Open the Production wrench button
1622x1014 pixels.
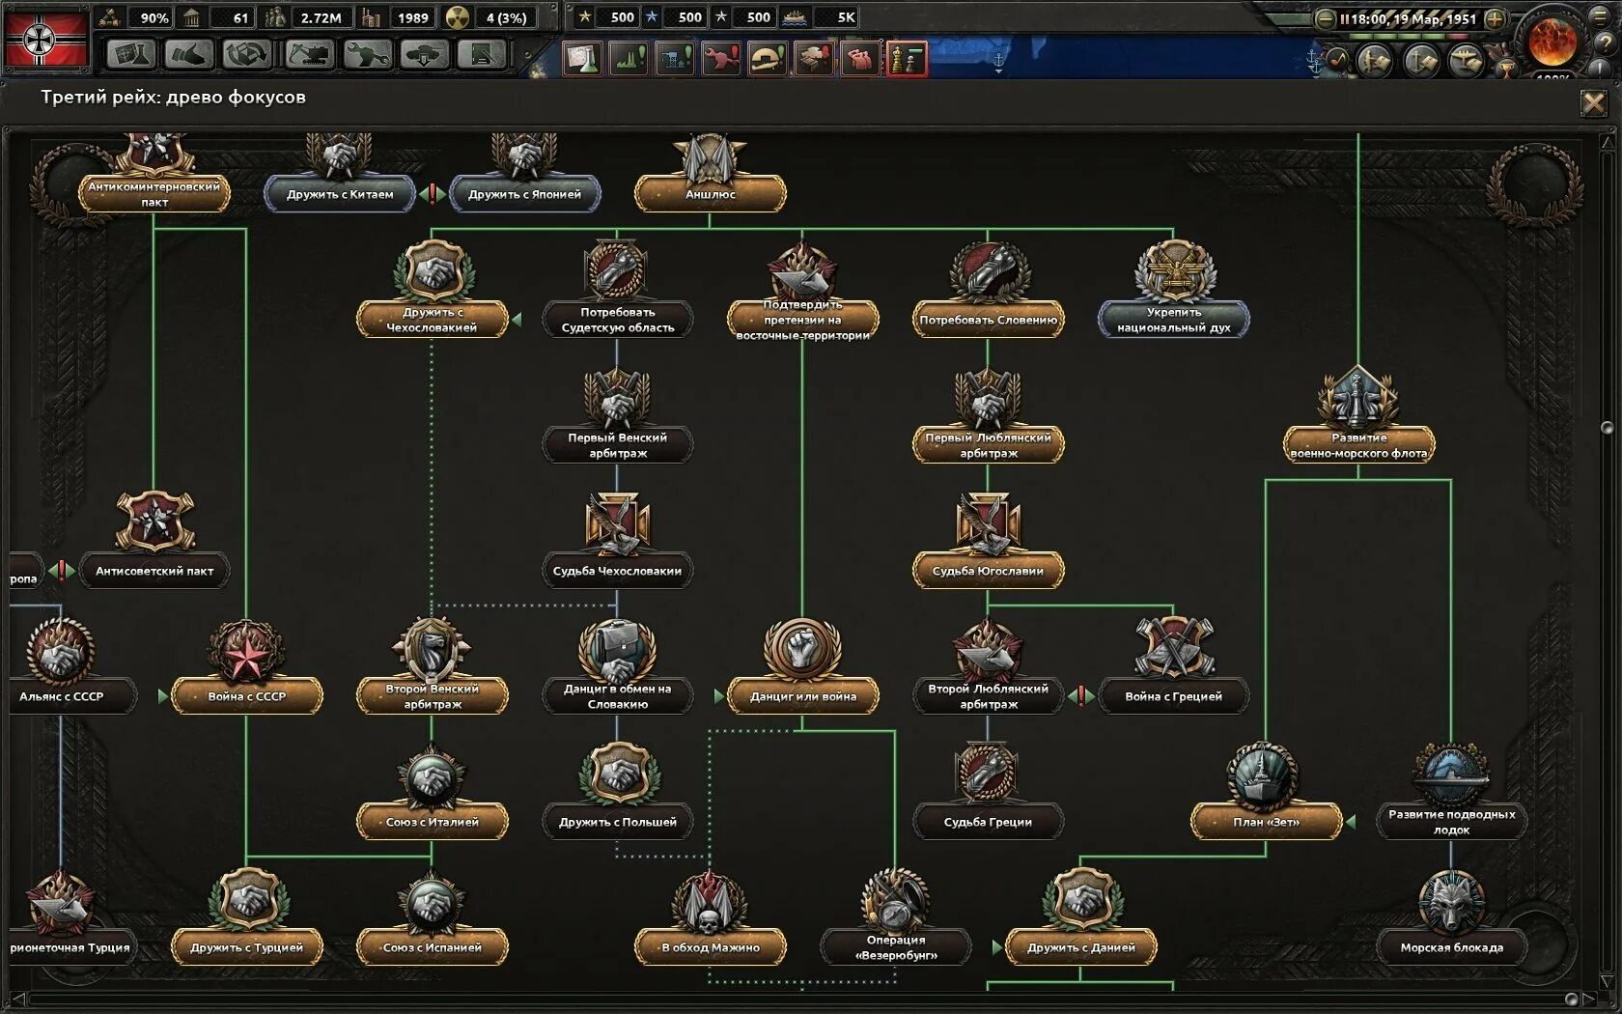pos(368,54)
